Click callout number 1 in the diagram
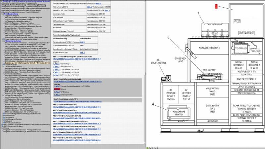This screenshot has height=149, width=265. (198, 13)
